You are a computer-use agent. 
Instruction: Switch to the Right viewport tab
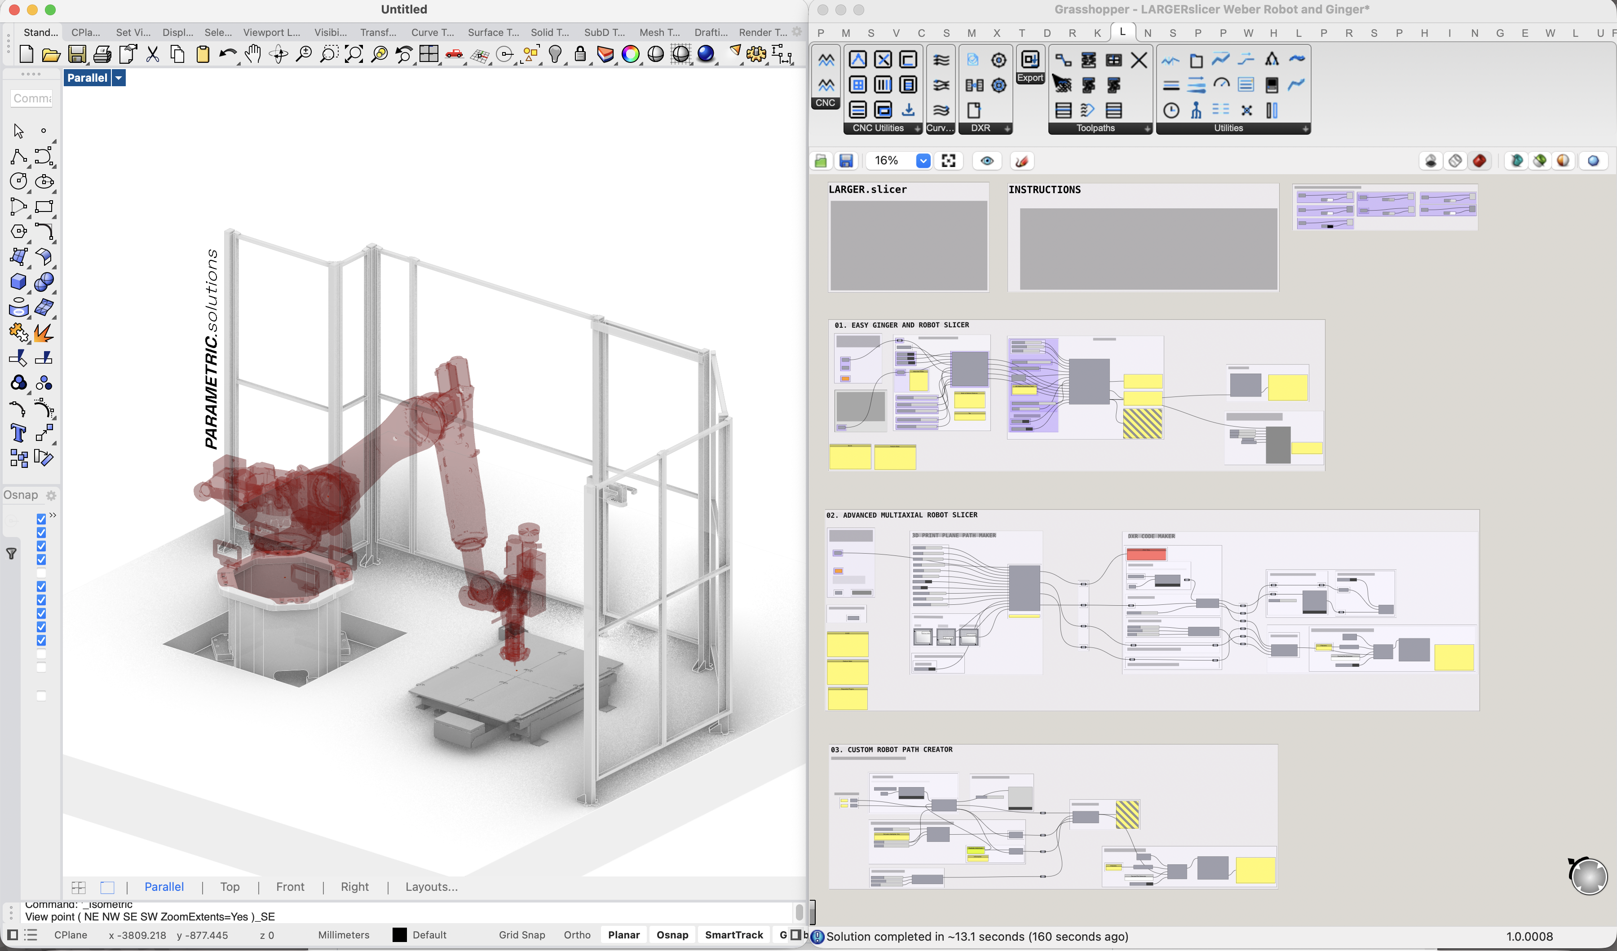[355, 887]
